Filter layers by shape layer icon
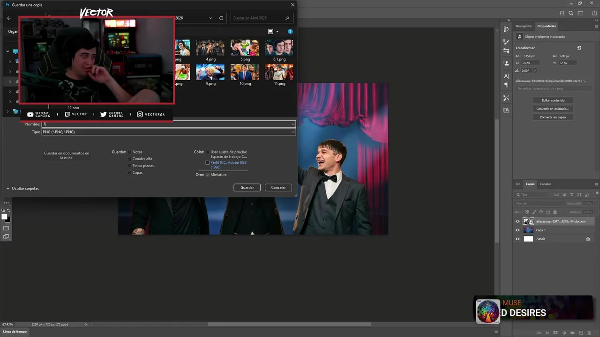The height and width of the screenshot is (337, 600). 579,194
